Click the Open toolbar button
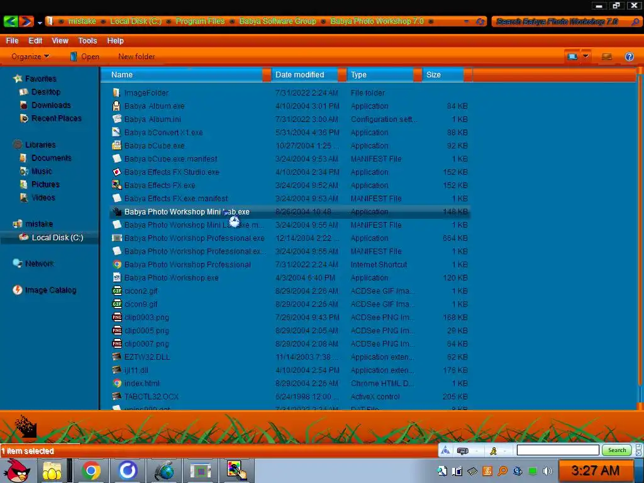644x483 pixels. 85,57
